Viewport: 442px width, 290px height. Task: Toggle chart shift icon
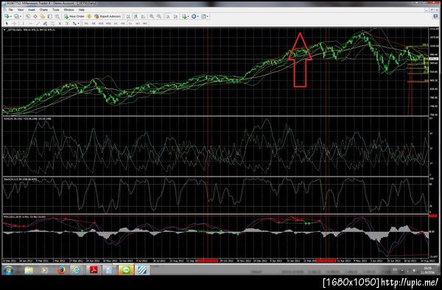tap(175, 16)
